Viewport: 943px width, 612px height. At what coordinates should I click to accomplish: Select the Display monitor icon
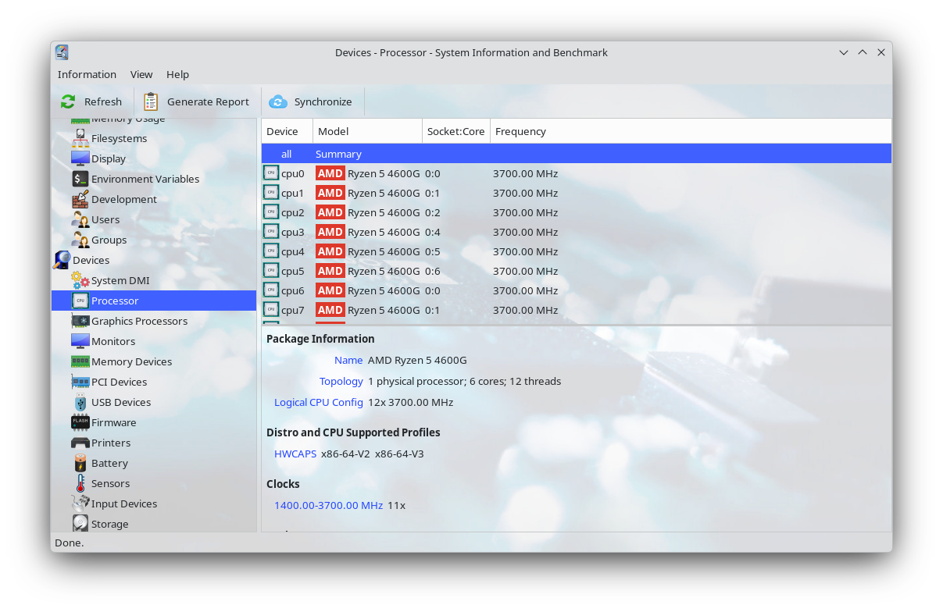click(80, 158)
